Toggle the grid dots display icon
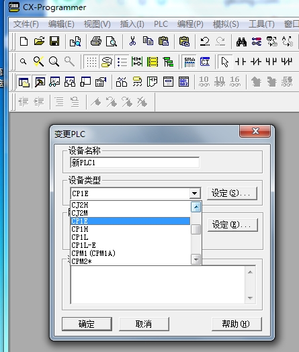Viewport: 299px width, 352px height. [x=91, y=62]
